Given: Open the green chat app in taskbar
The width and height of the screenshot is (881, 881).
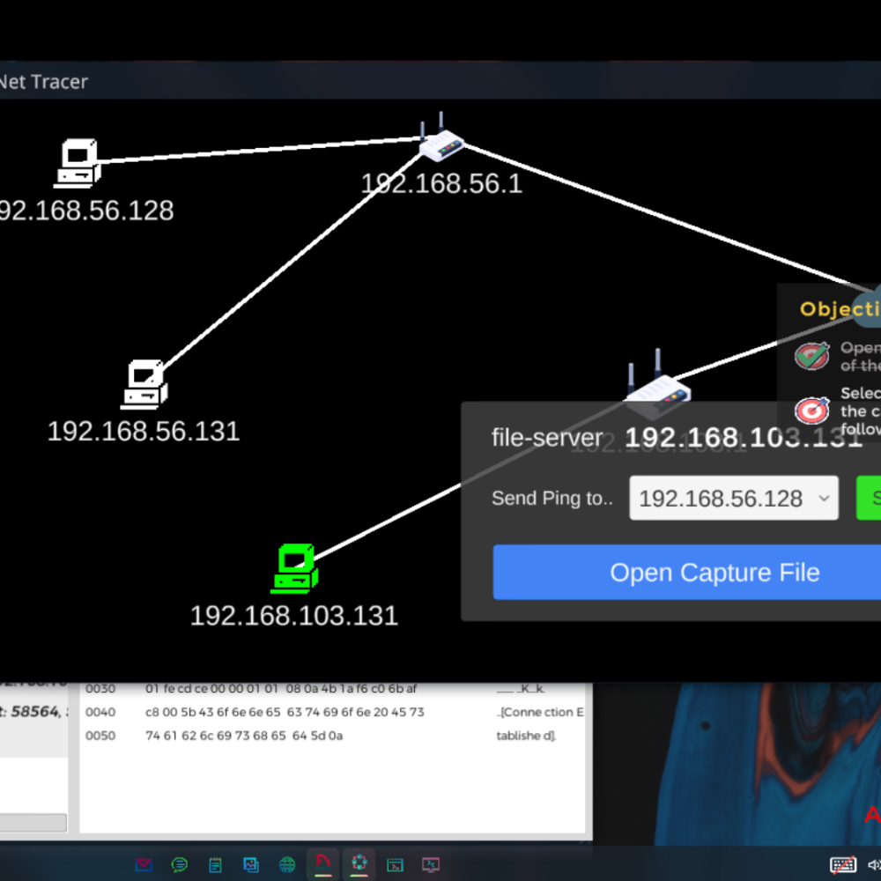Looking at the screenshot, I should (x=180, y=864).
